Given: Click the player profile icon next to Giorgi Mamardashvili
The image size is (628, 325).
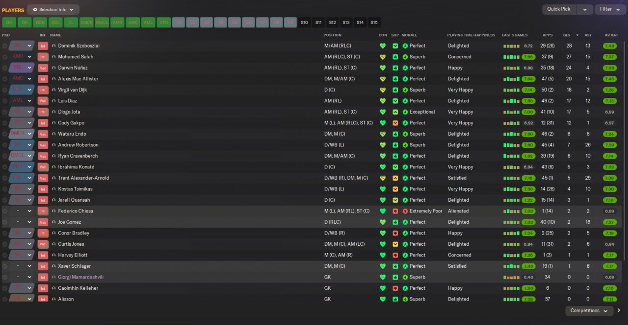Looking at the screenshot, I should 54,277.
